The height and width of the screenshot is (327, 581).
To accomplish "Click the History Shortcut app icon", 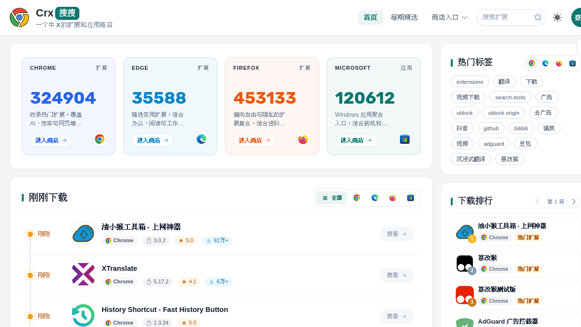I will click(x=83, y=315).
